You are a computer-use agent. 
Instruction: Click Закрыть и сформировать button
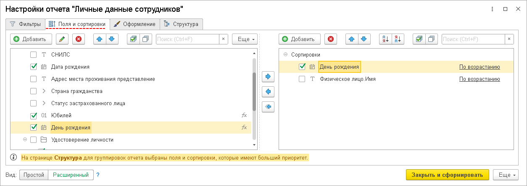447,175
